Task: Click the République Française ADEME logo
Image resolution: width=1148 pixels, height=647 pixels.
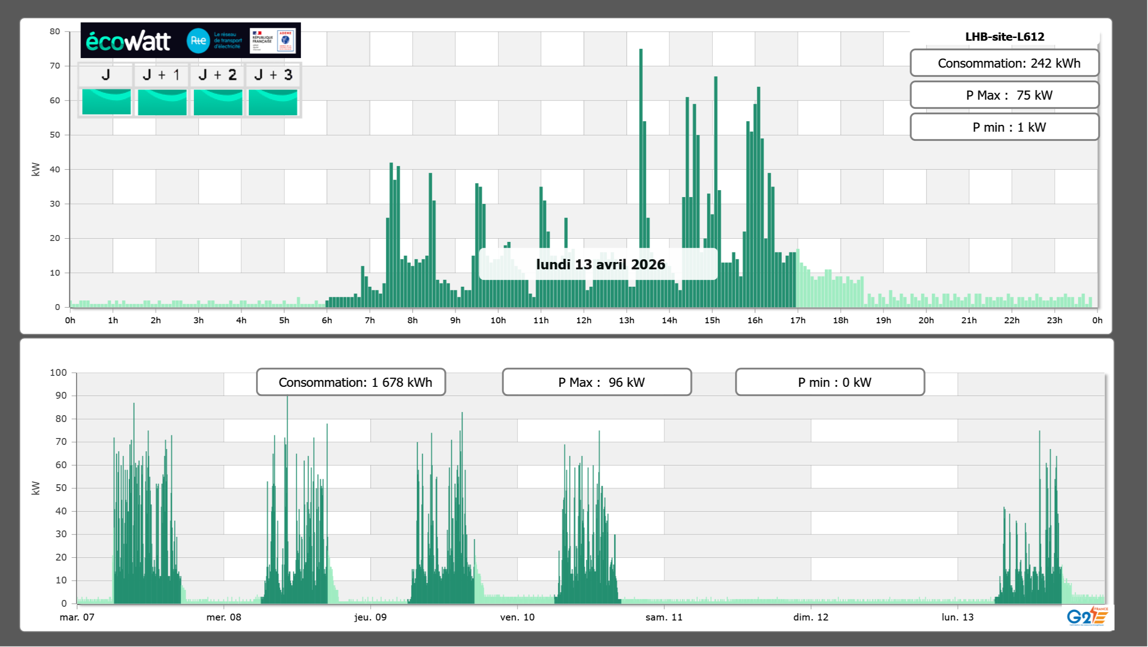Action: pyautogui.click(x=272, y=41)
